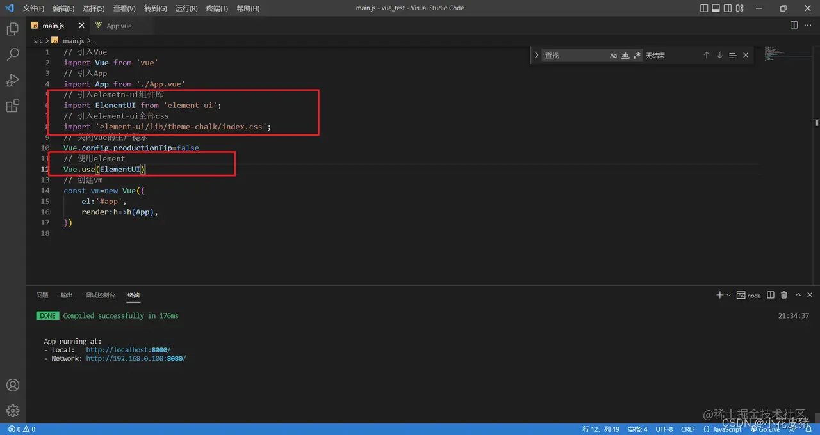Open the 编辑(E) menu

pyautogui.click(x=63, y=8)
